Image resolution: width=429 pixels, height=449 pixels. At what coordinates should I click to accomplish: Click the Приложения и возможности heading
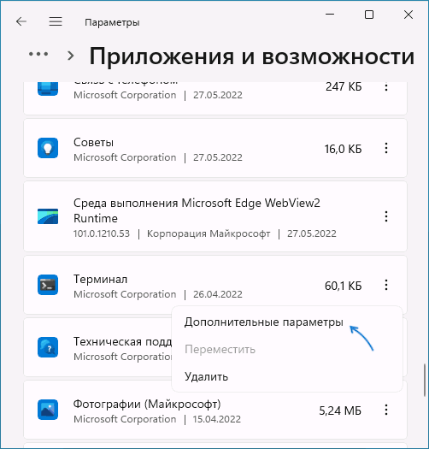point(252,56)
